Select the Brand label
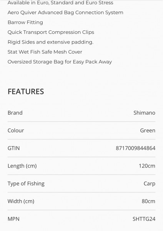Screen dimensions: 163x231 (x=15, y=113)
